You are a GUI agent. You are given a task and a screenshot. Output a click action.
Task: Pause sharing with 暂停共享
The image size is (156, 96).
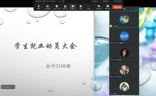point(108,7)
